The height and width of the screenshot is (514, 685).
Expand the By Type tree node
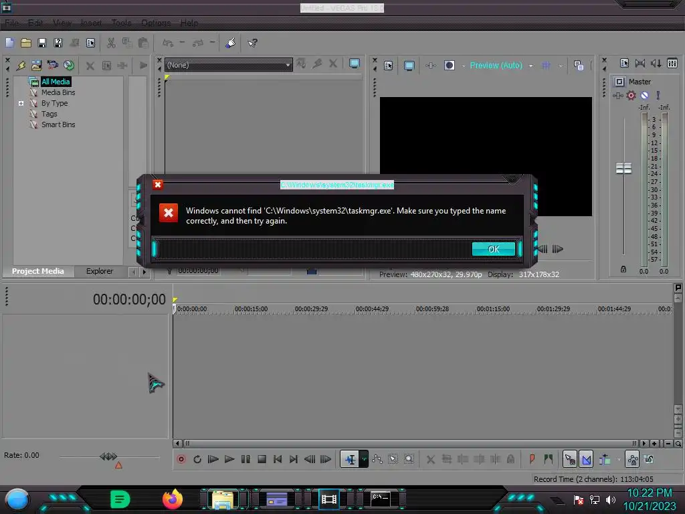point(21,104)
